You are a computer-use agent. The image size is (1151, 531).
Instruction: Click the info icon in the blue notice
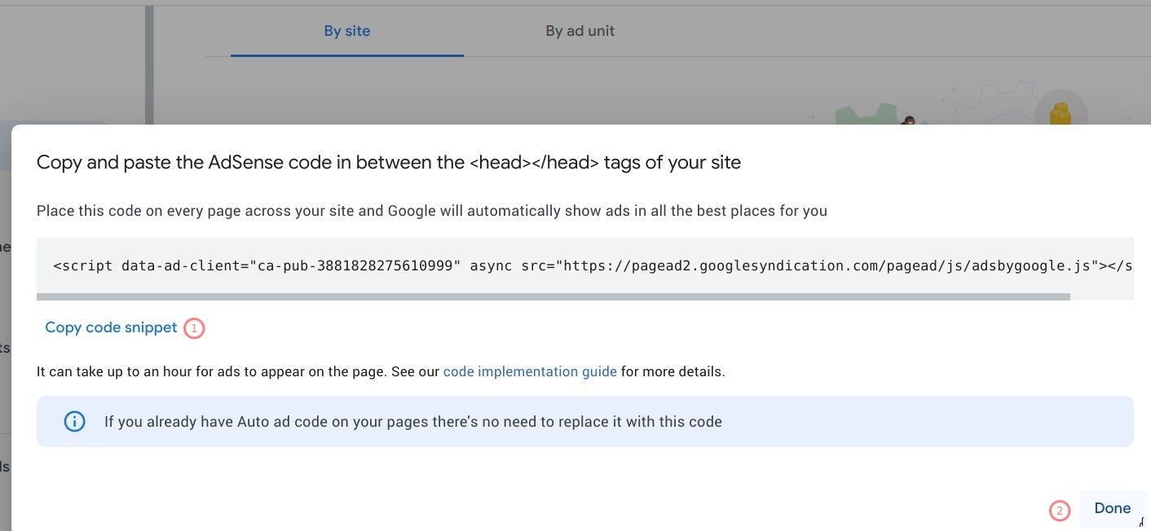pyautogui.click(x=74, y=422)
